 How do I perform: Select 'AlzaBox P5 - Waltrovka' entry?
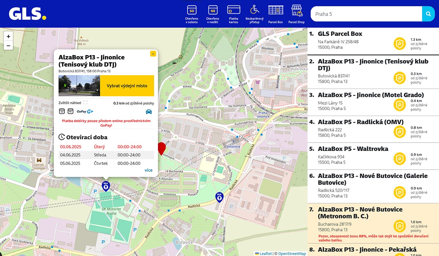click(x=373, y=156)
